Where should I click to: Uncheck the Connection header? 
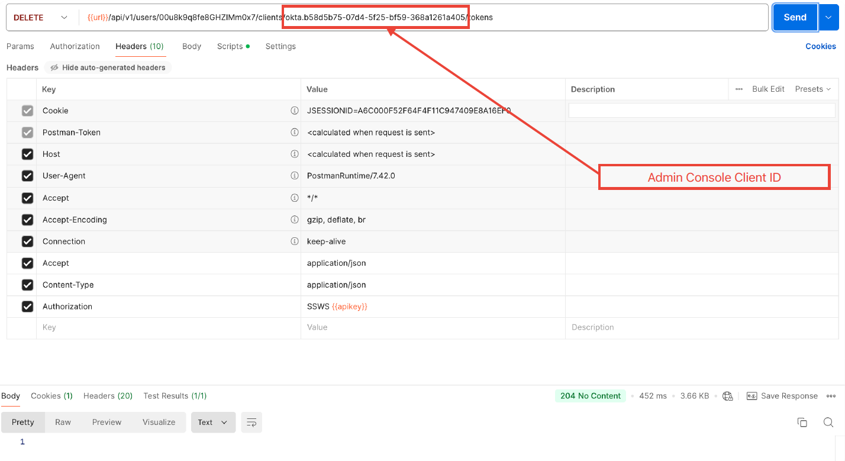pos(27,241)
